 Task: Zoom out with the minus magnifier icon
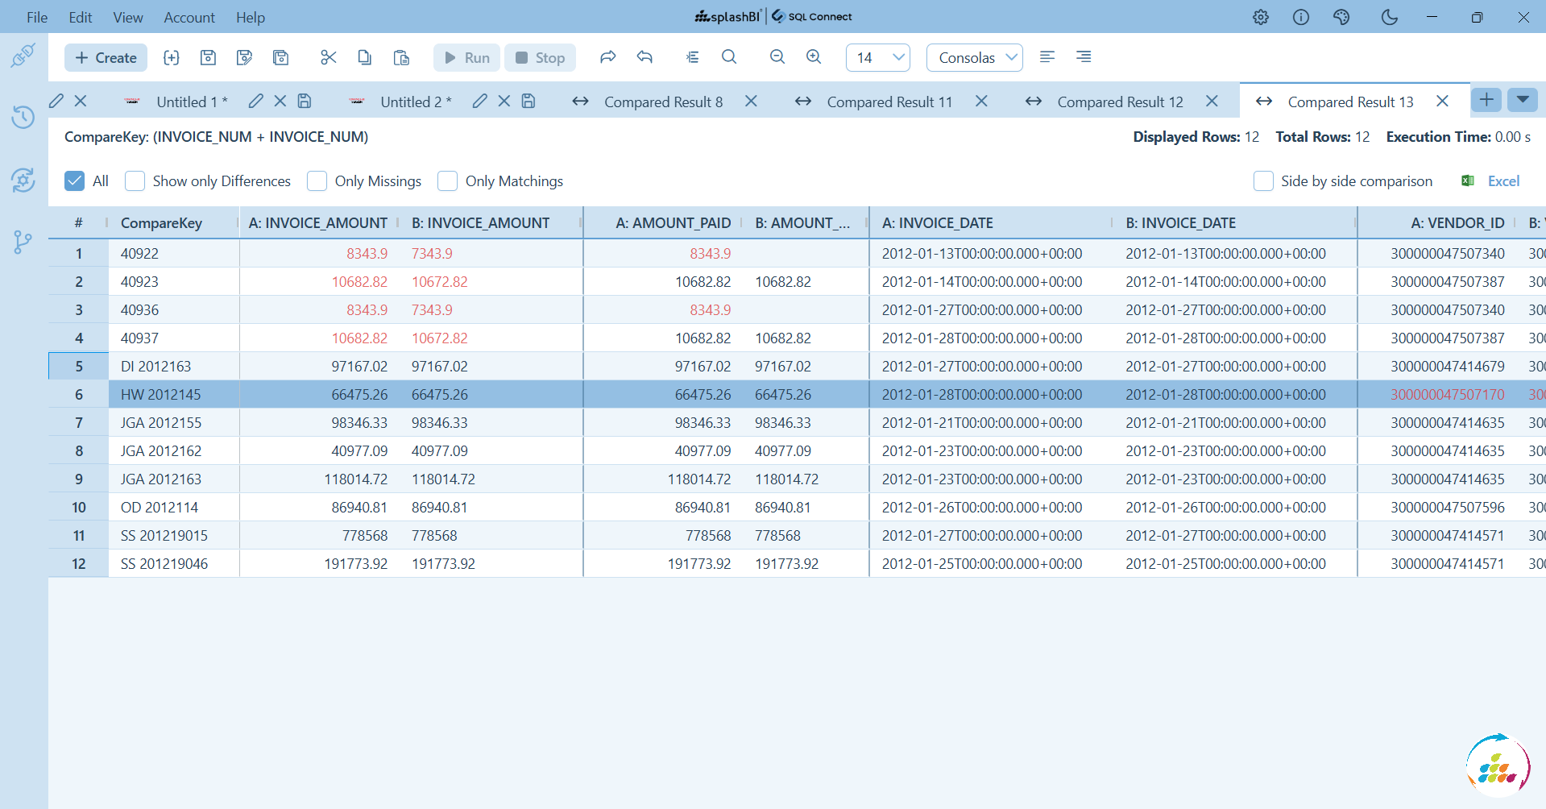pos(777,56)
